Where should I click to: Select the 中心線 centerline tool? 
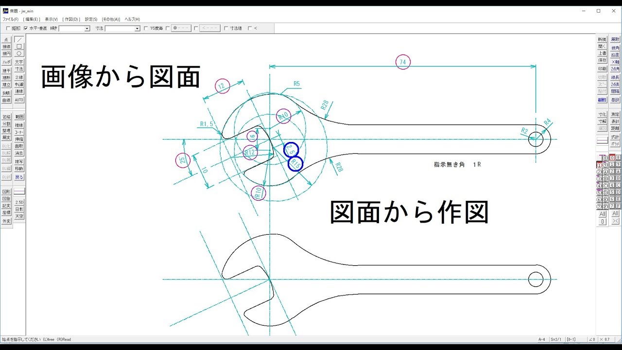(x=19, y=84)
